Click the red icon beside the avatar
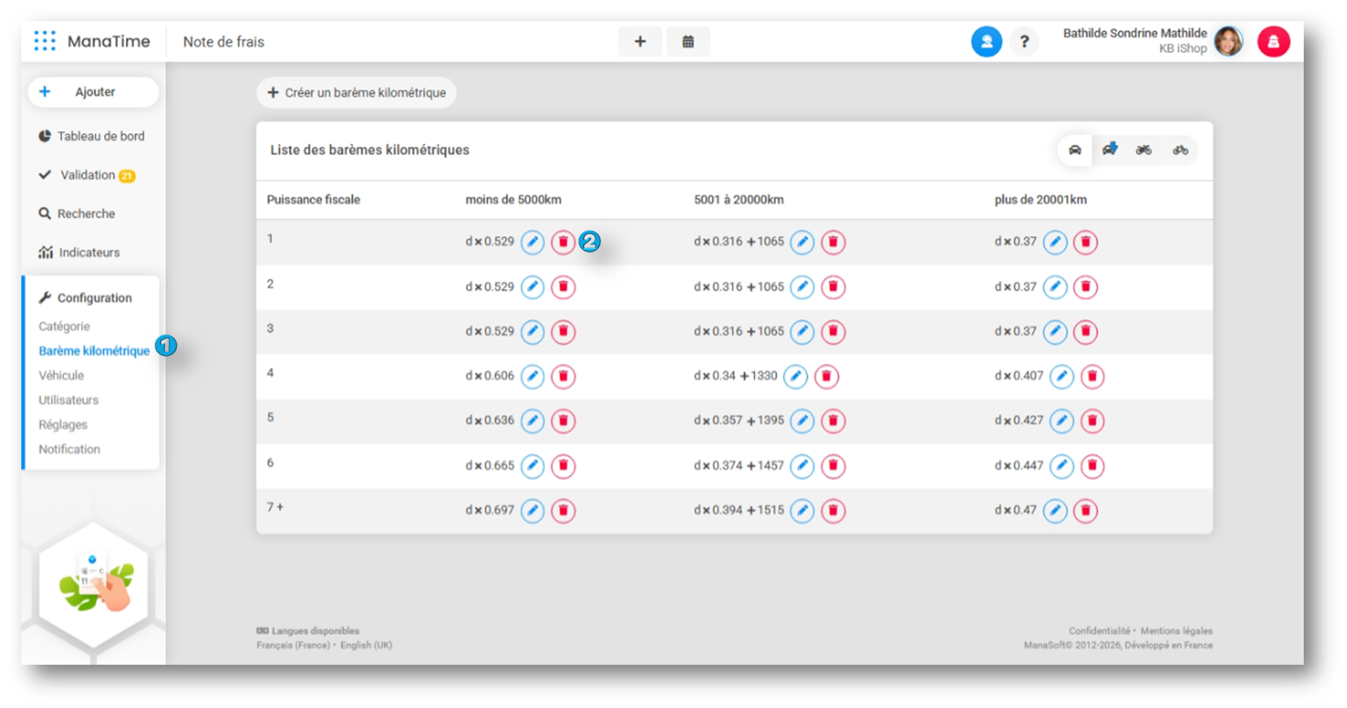This screenshot has height=708, width=1347. pyautogui.click(x=1273, y=42)
